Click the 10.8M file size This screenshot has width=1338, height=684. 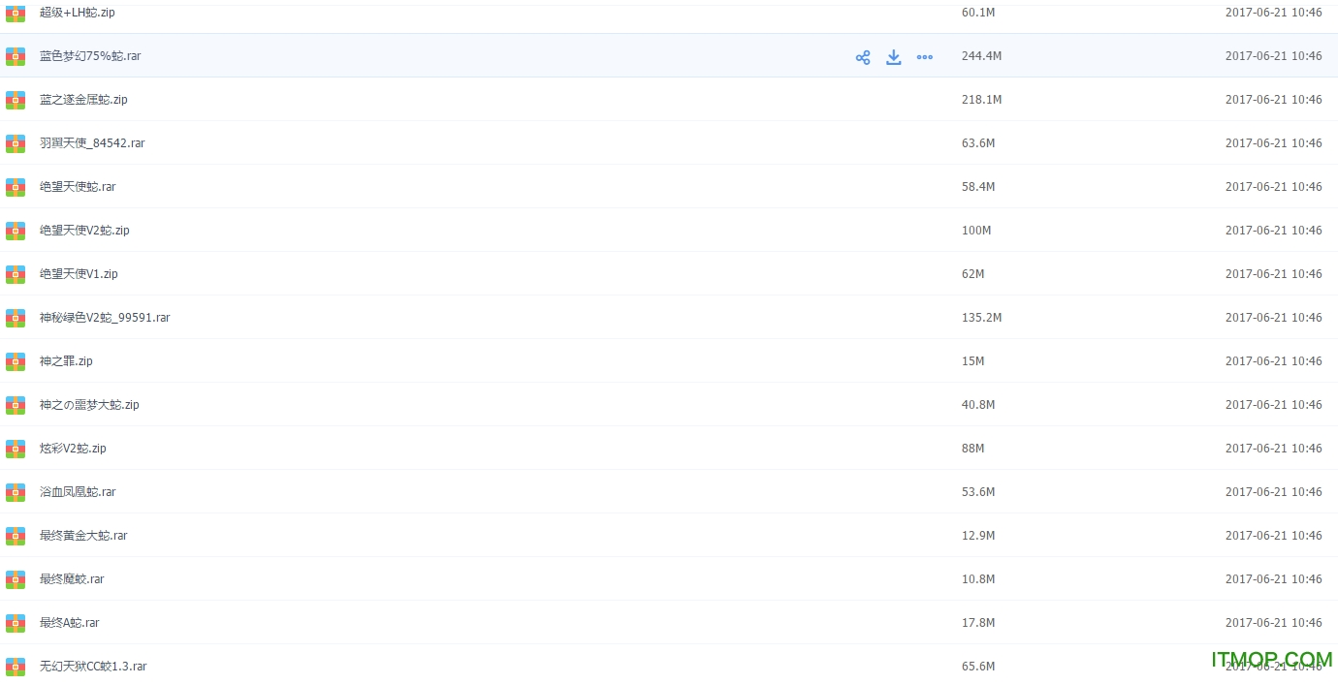978,579
